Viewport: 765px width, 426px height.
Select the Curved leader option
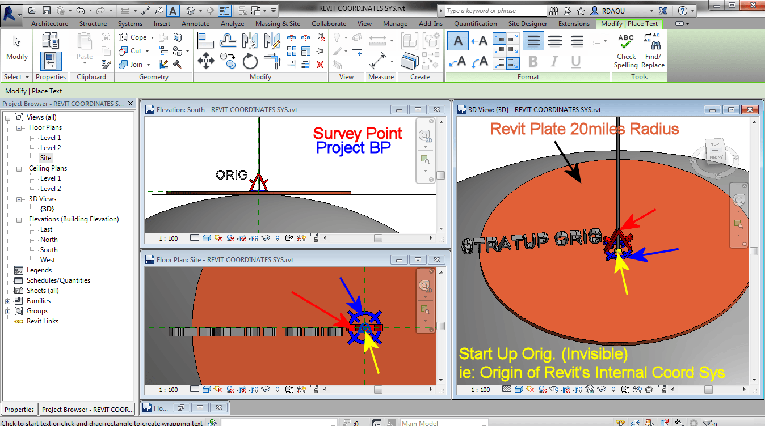(479, 61)
